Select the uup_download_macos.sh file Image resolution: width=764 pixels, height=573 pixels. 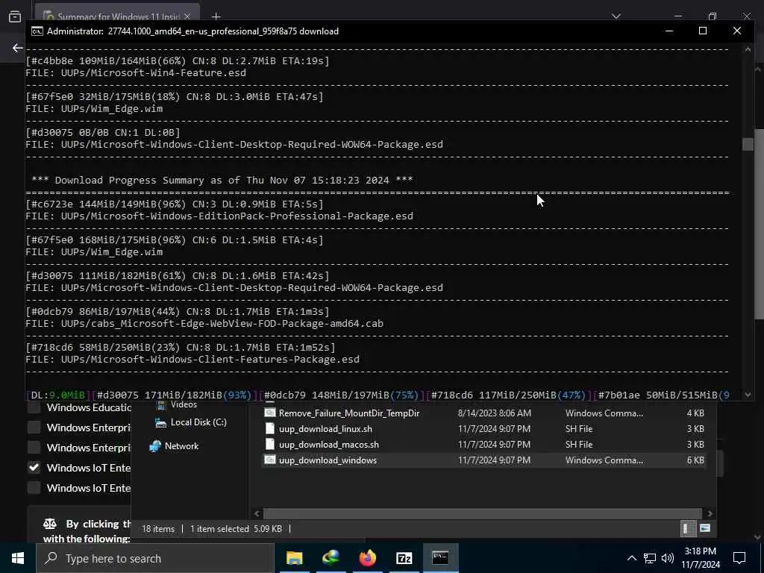pyautogui.click(x=329, y=445)
